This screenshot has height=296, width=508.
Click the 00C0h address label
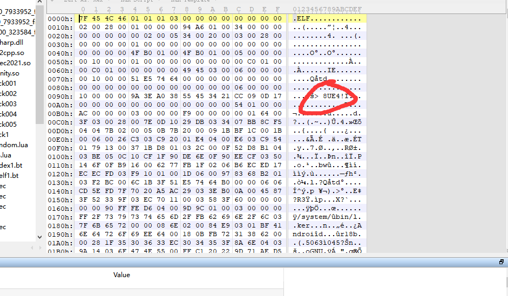pos(60,122)
